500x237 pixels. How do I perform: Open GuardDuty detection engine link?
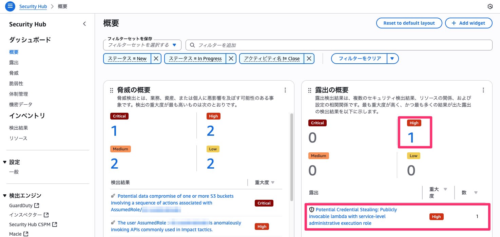point(21,206)
